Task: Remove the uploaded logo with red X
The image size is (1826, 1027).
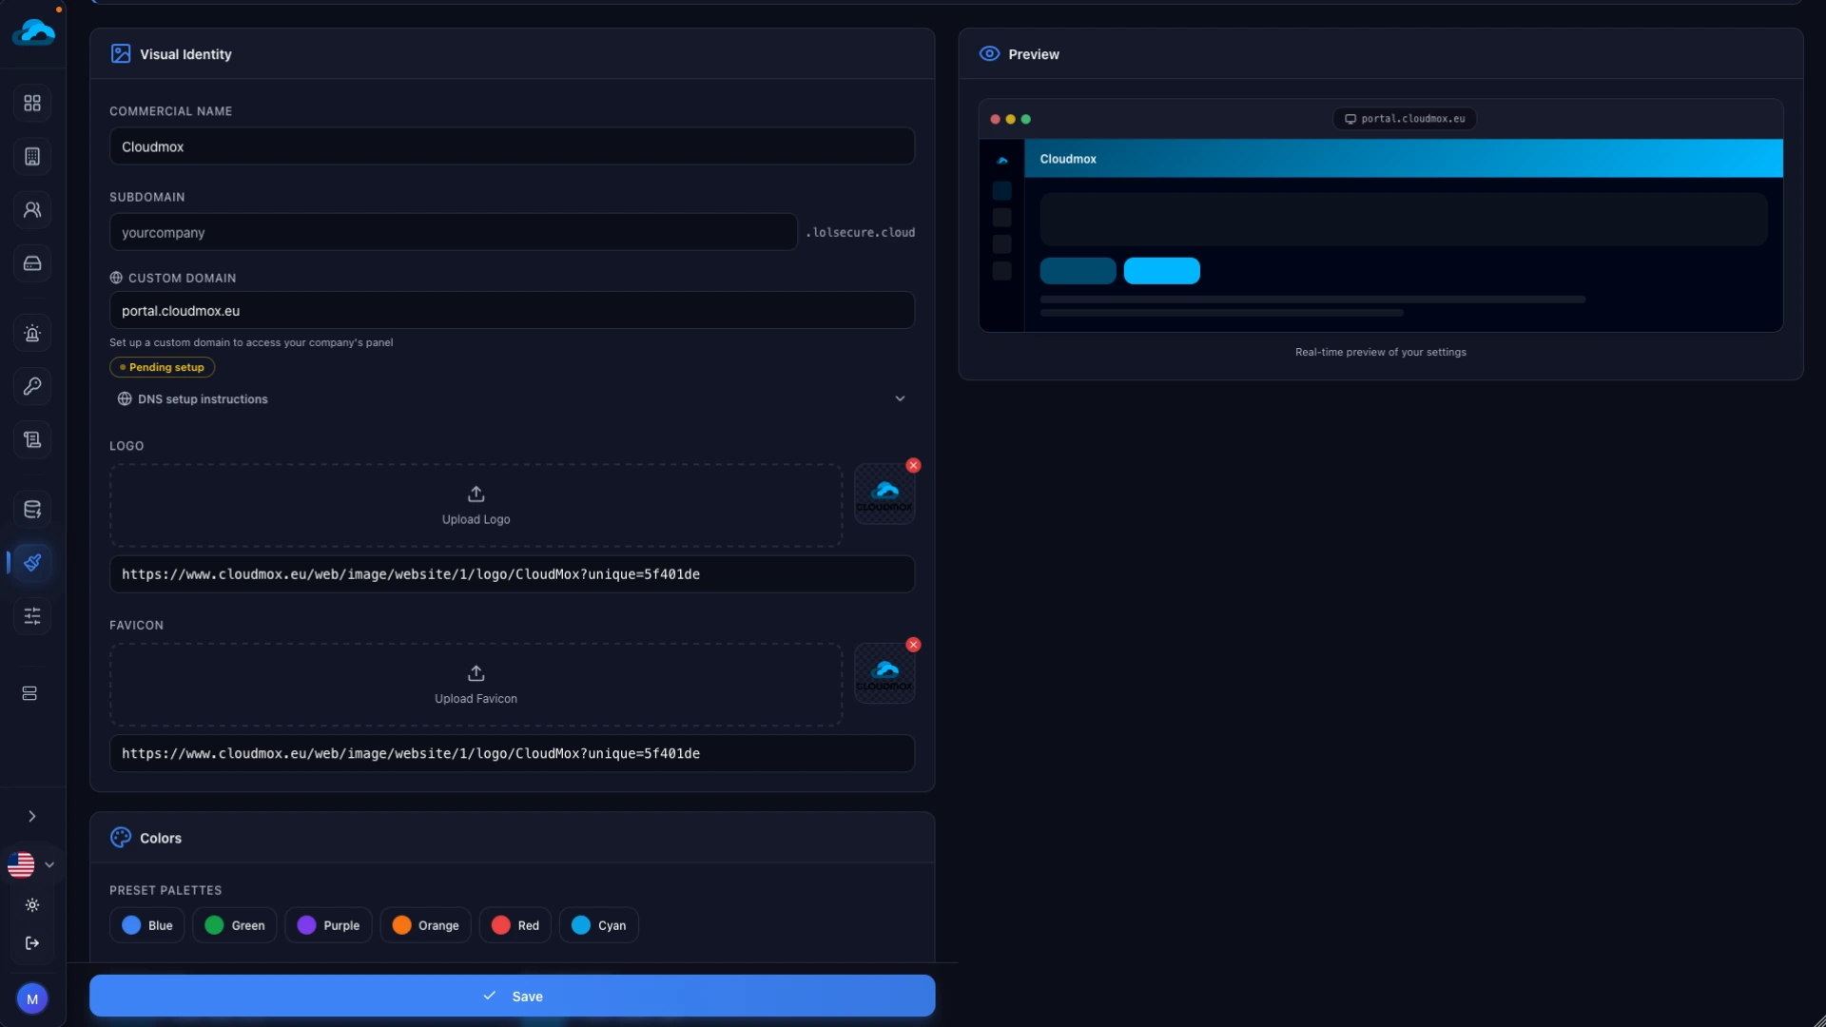Action: [x=913, y=465]
